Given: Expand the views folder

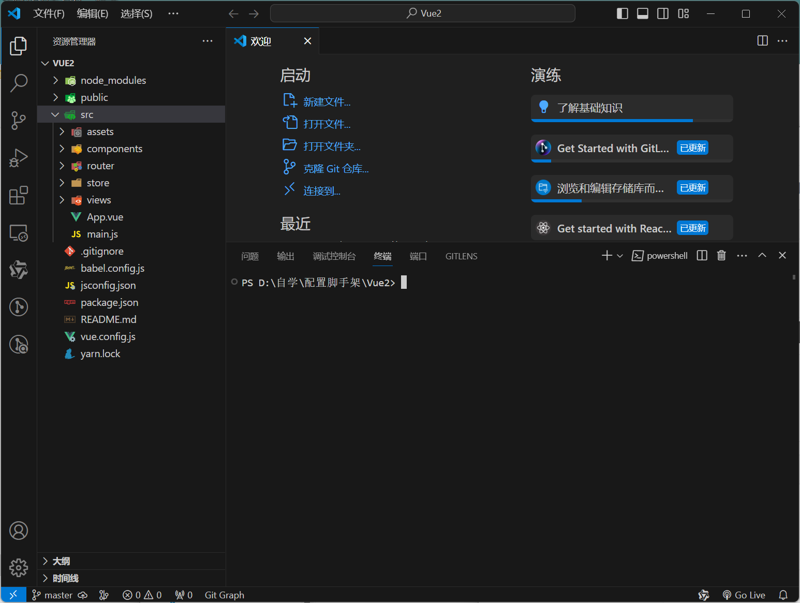Looking at the screenshot, I should (x=131, y=200).
